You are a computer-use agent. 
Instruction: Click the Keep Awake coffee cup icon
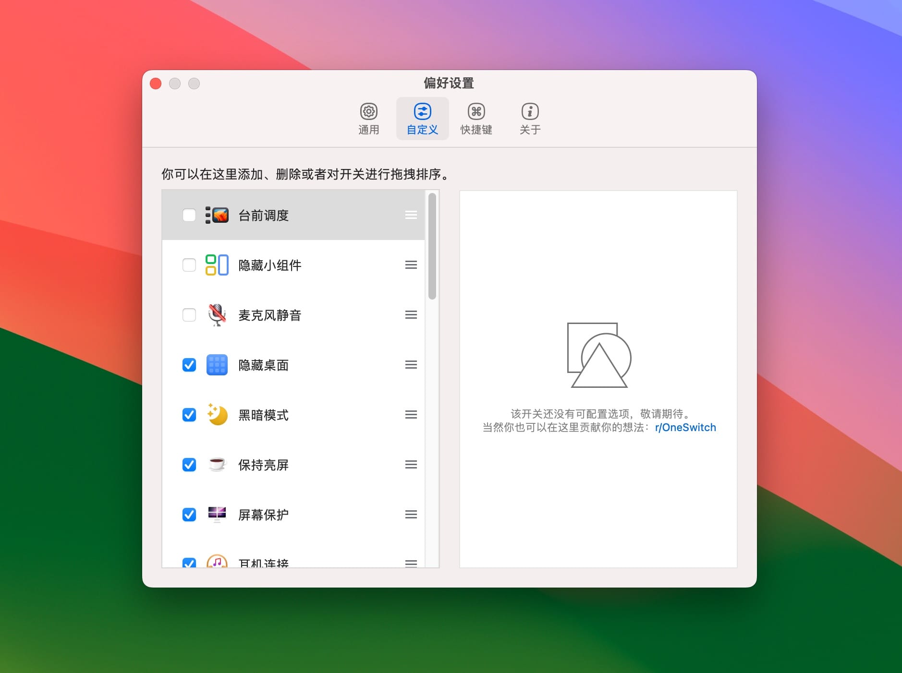[x=217, y=465]
